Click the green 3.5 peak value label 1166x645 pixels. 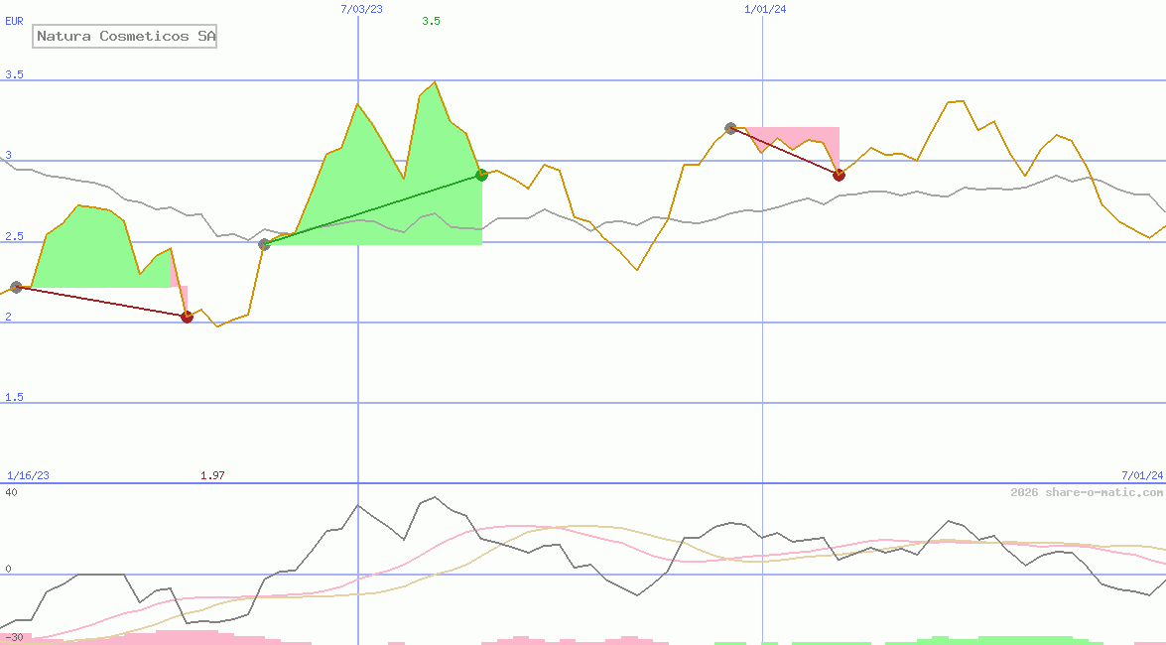[x=431, y=21]
